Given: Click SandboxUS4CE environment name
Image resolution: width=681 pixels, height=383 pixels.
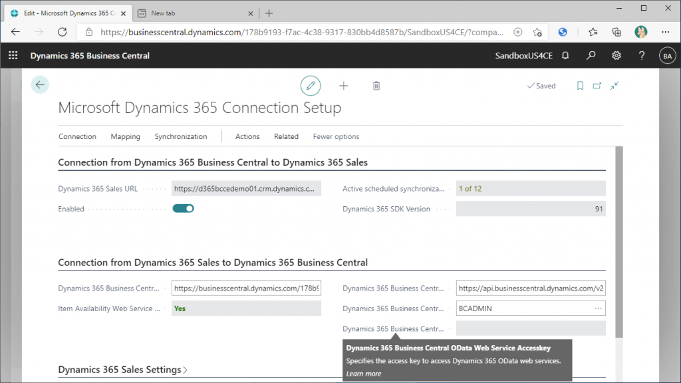Looking at the screenshot, I should point(524,56).
